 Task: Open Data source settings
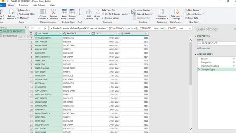176,14
